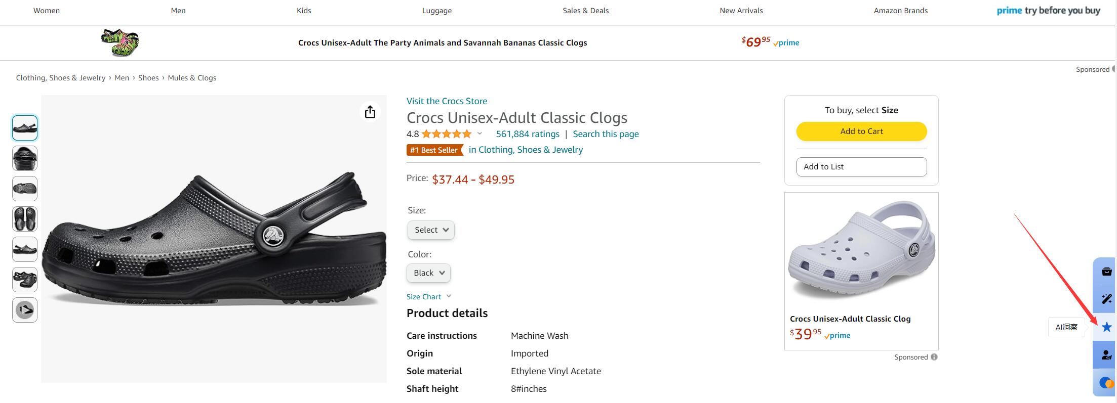
Task: Click Add to Cart button
Action: coord(861,131)
